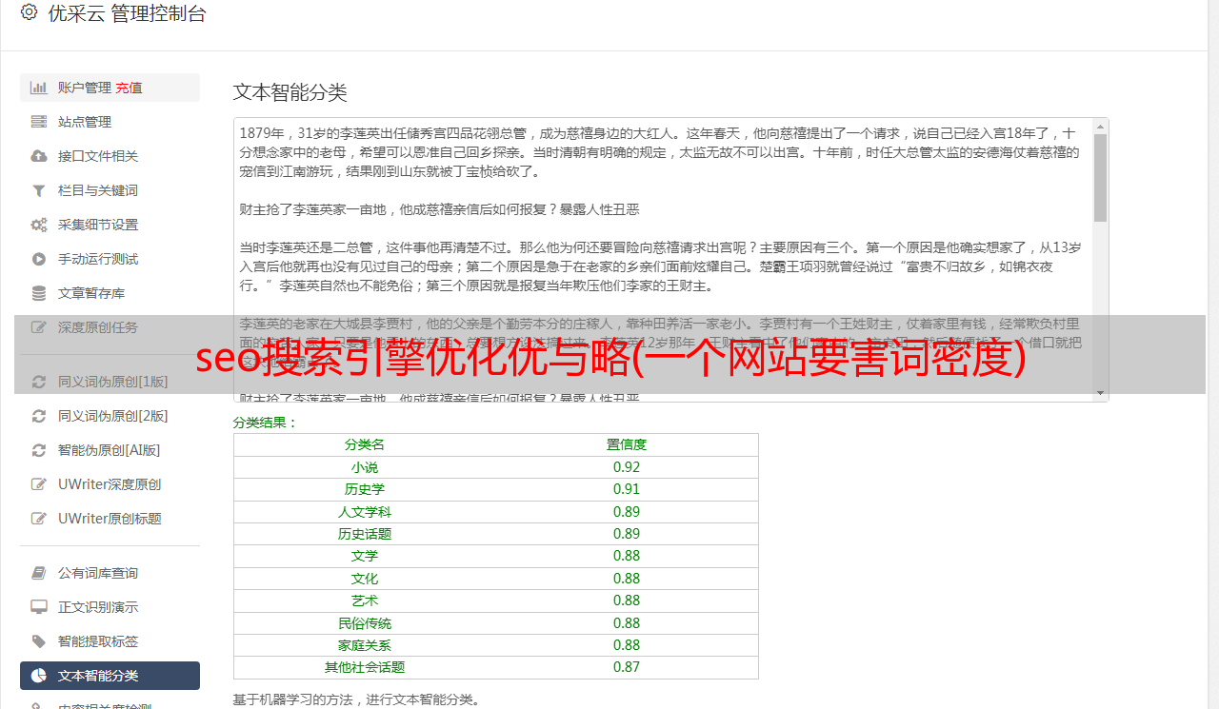Click the refresh icon for 同义词伪原创[2版]

tap(39, 416)
